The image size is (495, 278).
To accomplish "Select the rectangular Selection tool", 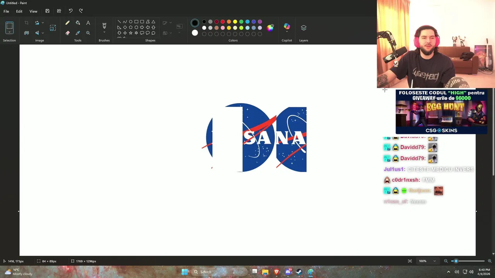I will tap(9, 27).
